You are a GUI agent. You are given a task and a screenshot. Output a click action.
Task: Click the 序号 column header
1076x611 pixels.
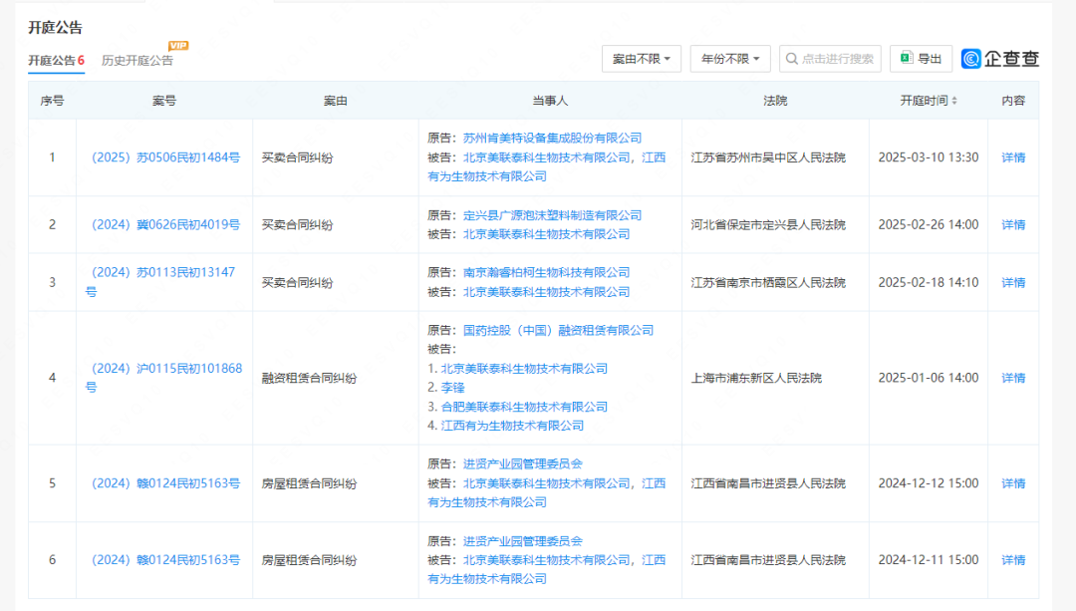click(52, 101)
